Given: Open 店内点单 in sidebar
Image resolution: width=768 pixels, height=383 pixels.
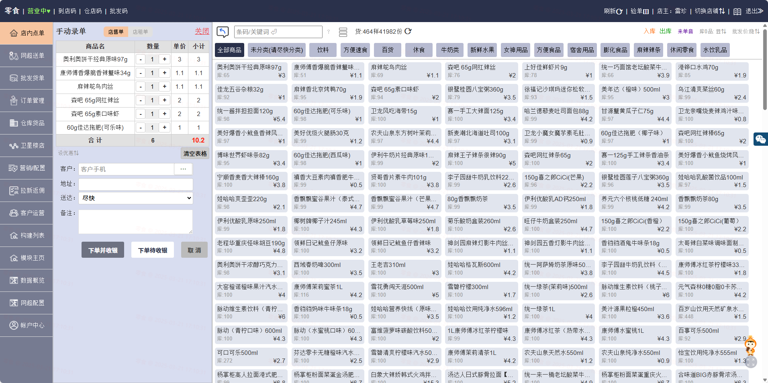Looking at the screenshot, I should pos(27,33).
